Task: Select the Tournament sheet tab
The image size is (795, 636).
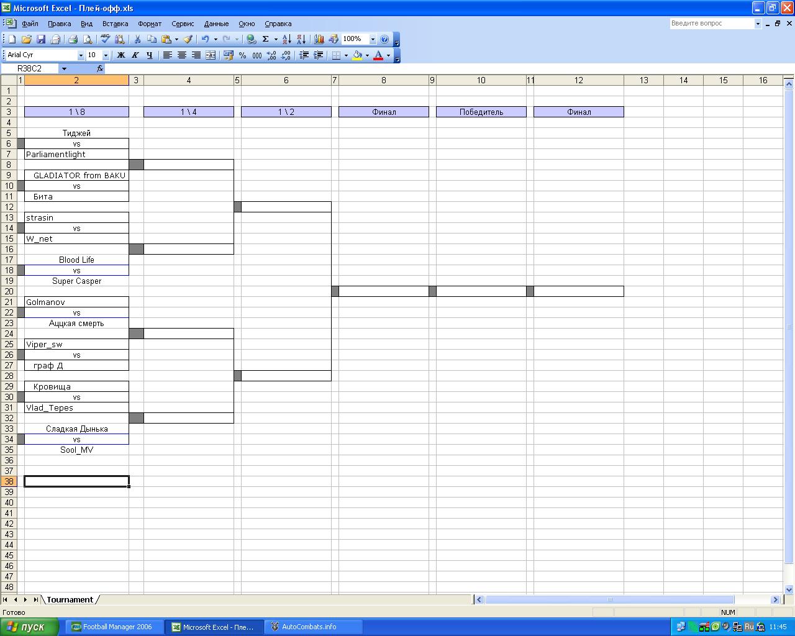Action: pos(70,600)
